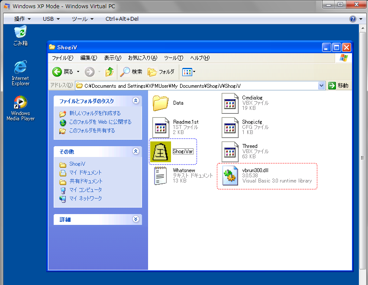Click the folder icon in address bar
368x285 pixels.
[x=80, y=86]
